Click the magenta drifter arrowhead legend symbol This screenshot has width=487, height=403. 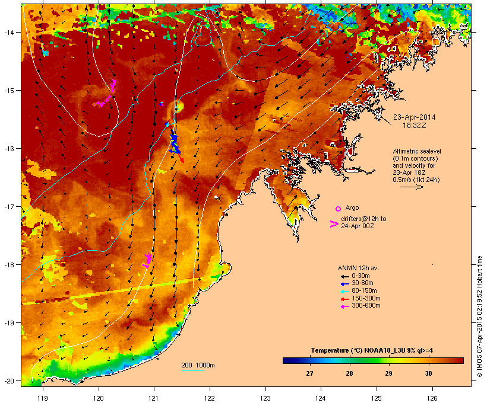334,224
